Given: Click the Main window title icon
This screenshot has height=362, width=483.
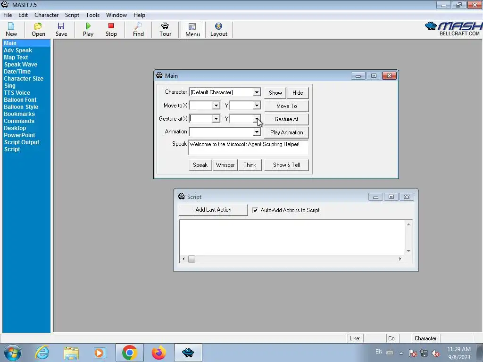Looking at the screenshot, I should (x=159, y=75).
